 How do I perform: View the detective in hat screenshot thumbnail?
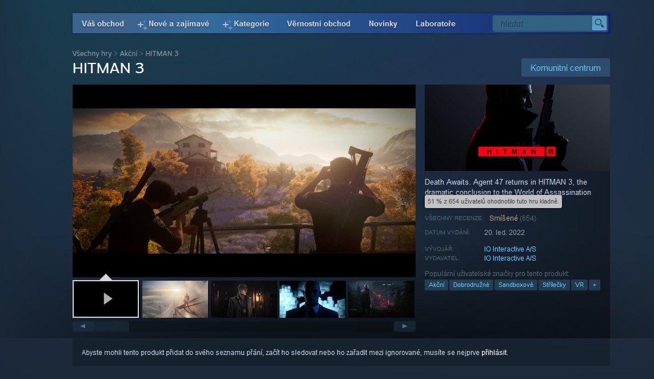pos(244,299)
